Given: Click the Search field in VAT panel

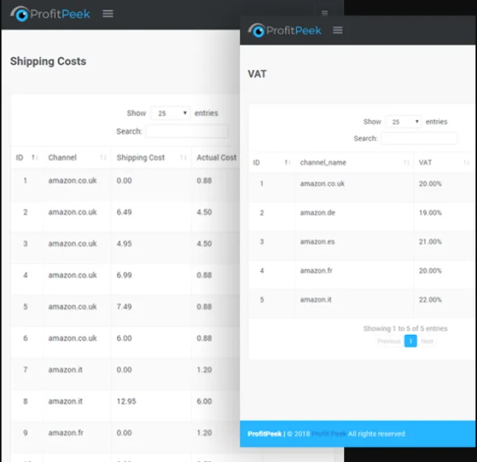Looking at the screenshot, I should [419, 138].
